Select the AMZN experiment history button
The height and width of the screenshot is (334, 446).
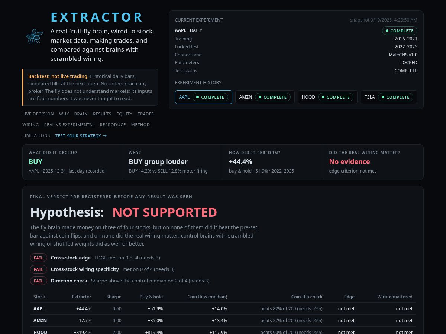(x=265, y=97)
